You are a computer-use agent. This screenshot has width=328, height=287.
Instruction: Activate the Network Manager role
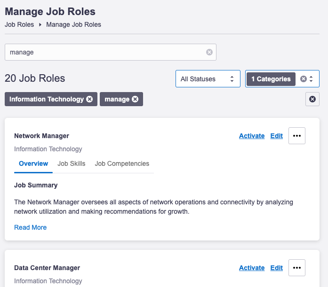252,136
